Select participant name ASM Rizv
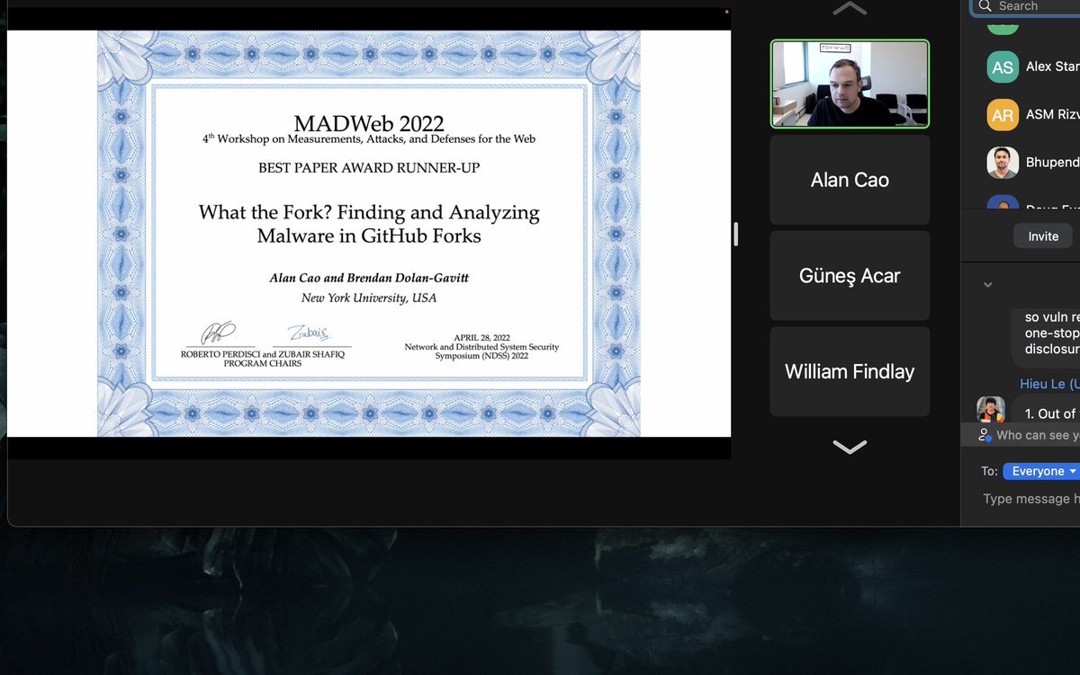1080x675 pixels. [1052, 115]
